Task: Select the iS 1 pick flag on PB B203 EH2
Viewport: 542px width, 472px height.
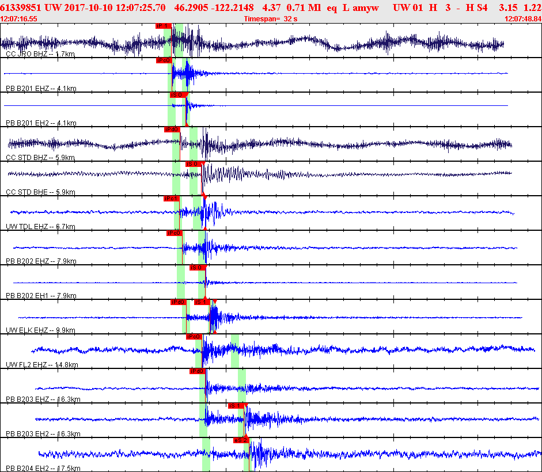Action: click(236, 406)
